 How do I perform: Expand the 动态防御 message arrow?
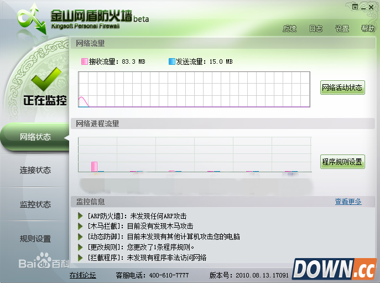(x=80, y=236)
